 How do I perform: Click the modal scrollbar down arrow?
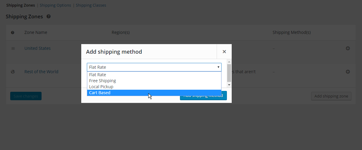(x=229, y=85)
